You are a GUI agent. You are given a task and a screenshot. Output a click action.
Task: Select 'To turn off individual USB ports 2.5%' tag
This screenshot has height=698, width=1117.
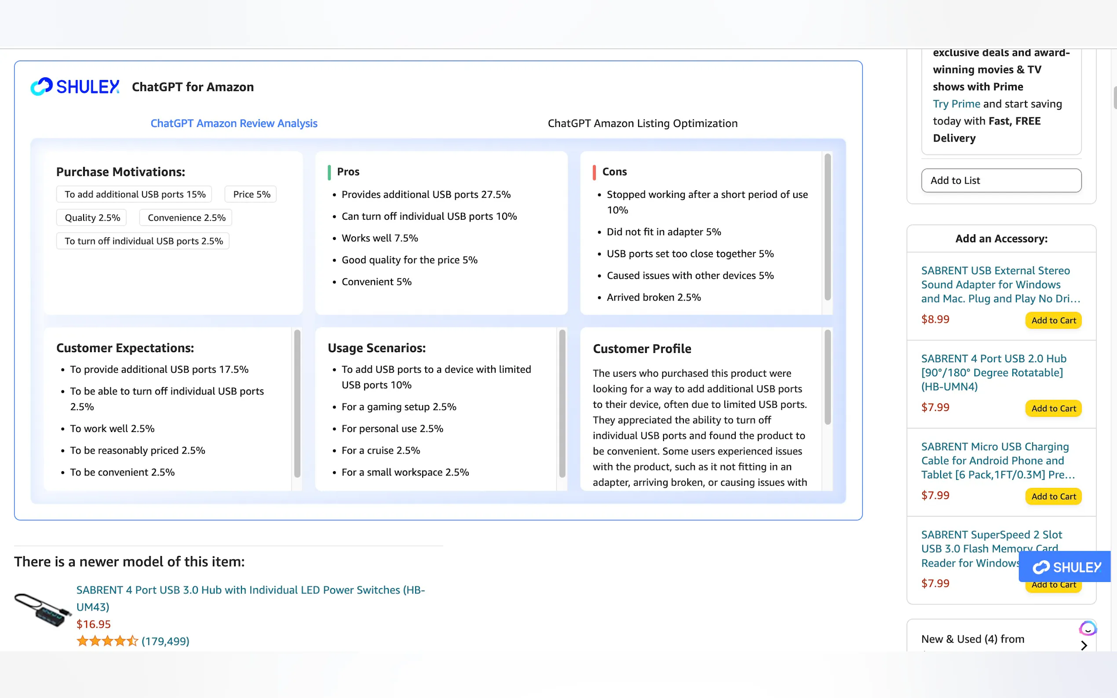143,241
